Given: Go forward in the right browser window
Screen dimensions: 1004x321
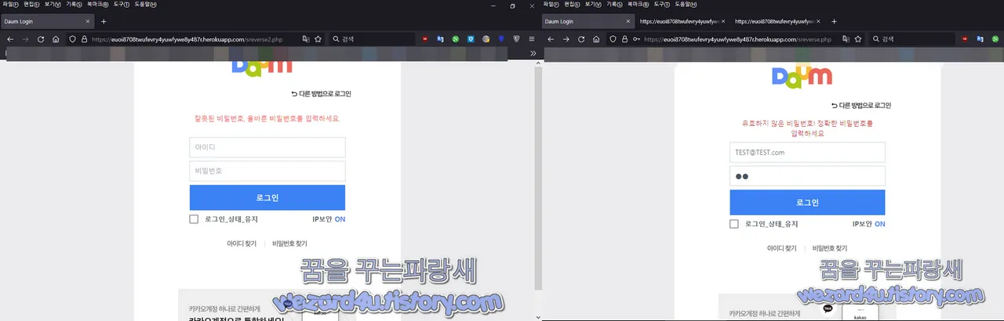Looking at the screenshot, I should click(566, 38).
